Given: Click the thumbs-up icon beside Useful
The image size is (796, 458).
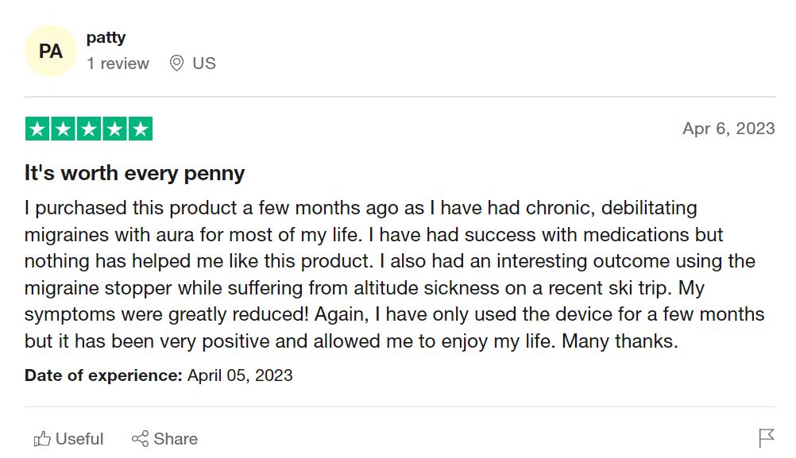Looking at the screenshot, I should (42, 439).
